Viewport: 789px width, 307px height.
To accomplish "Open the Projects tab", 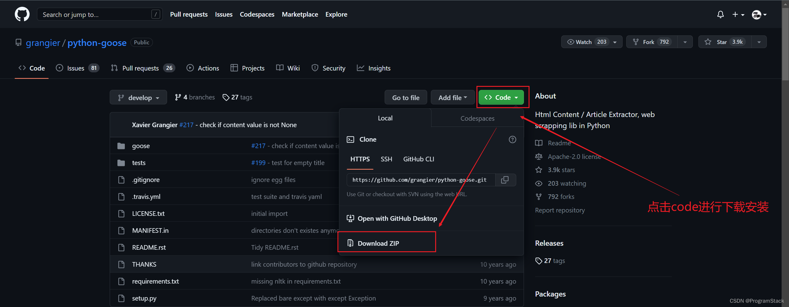I will 247,68.
